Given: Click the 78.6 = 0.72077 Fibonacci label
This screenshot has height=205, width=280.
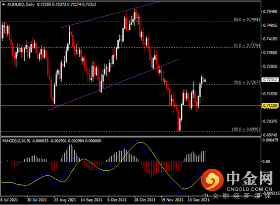Looking at the screenshot, I should 247,82.
